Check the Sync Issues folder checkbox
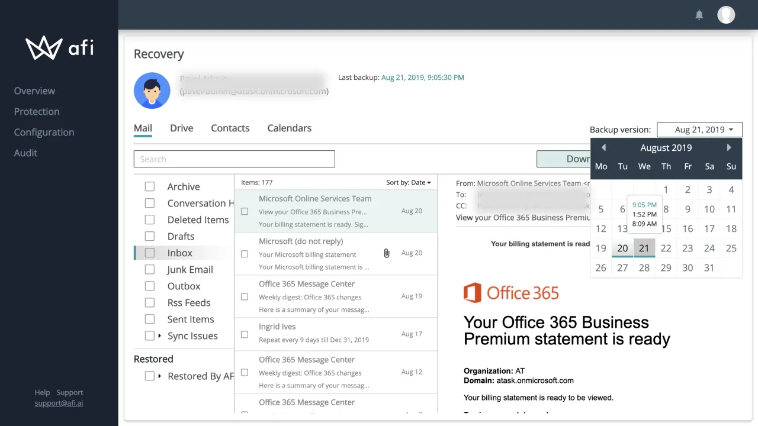The image size is (758, 426). [150, 335]
